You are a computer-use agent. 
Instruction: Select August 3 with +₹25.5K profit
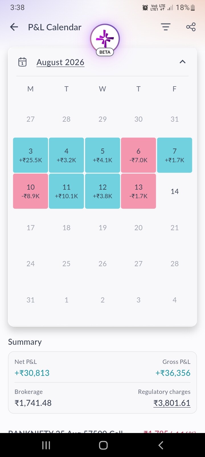coord(30,155)
